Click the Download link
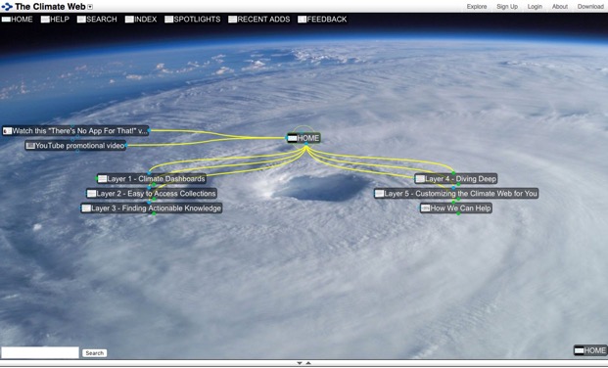608x368 pixels. (590, 7)
